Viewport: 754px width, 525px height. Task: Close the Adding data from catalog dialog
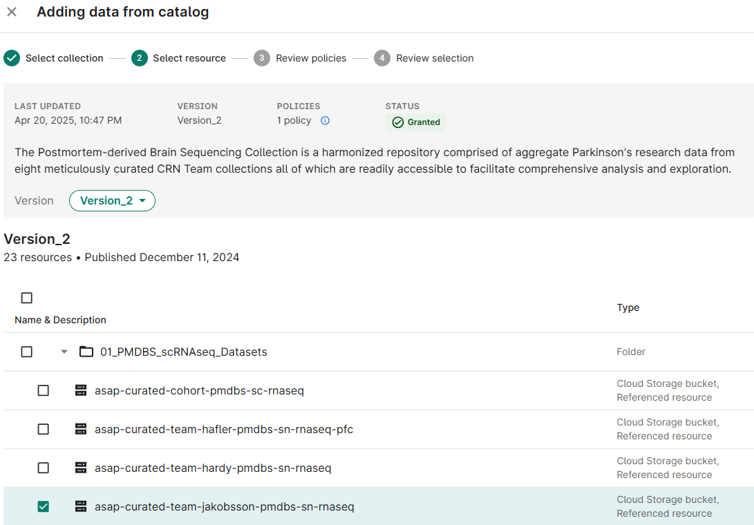pyautogui.click(x=12, y=12)
